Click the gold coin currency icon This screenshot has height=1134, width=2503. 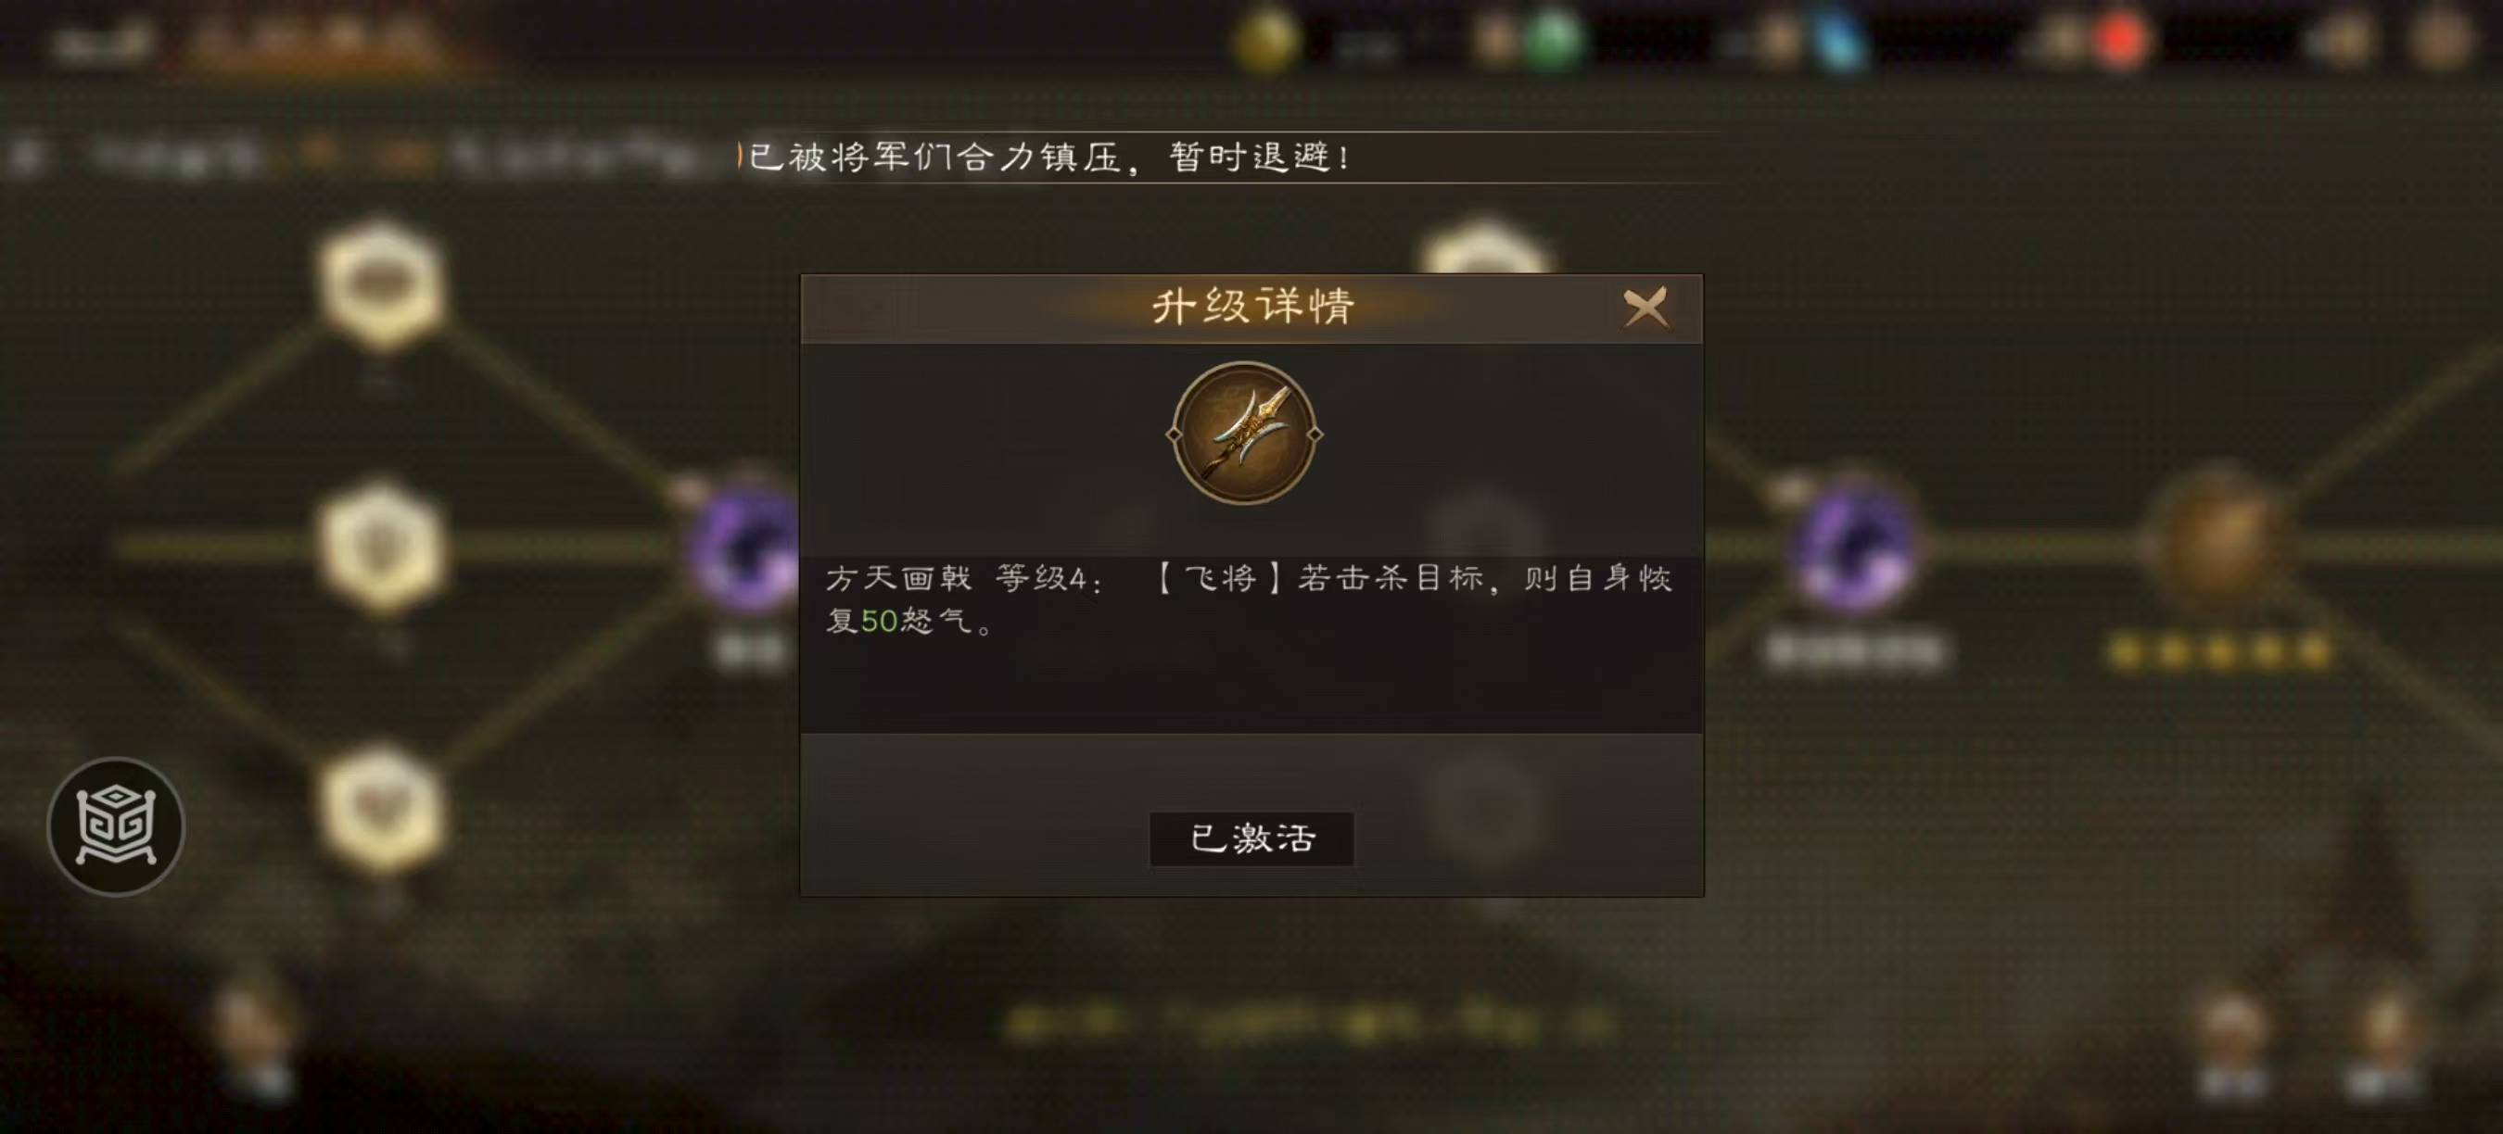1266,41
